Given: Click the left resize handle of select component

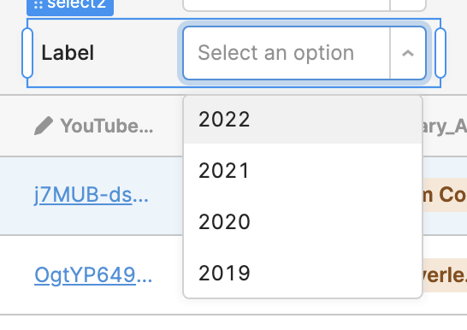Looking at the screenshot, I should point(27,53).
